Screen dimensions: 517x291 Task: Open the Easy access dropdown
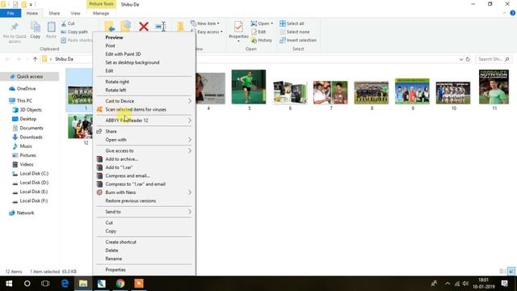click(x=209, y=32)
